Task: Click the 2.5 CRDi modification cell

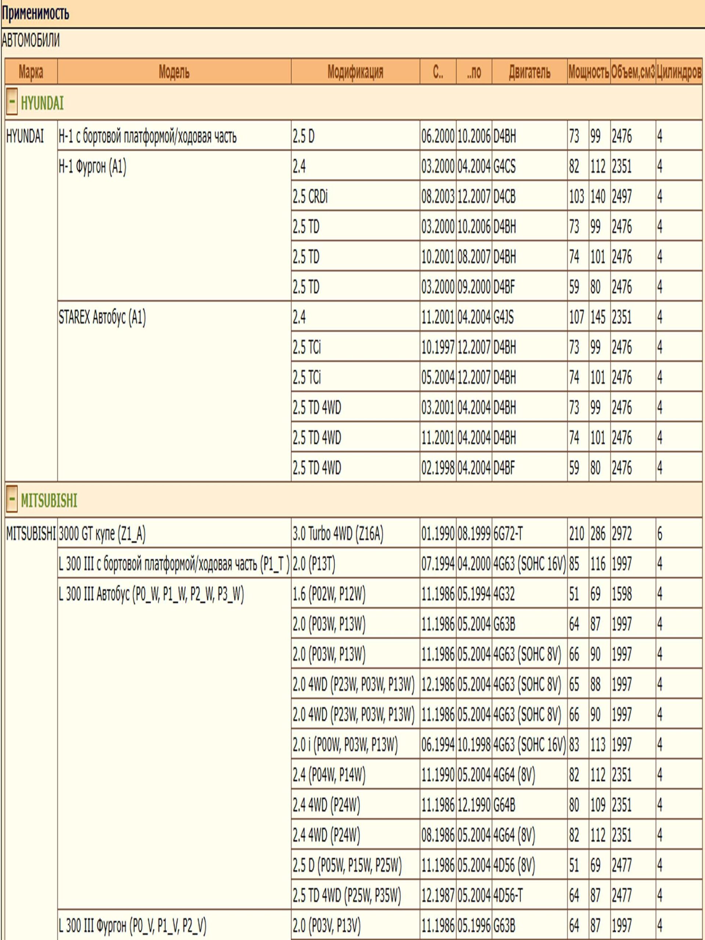Action: [x=310, y=197]
